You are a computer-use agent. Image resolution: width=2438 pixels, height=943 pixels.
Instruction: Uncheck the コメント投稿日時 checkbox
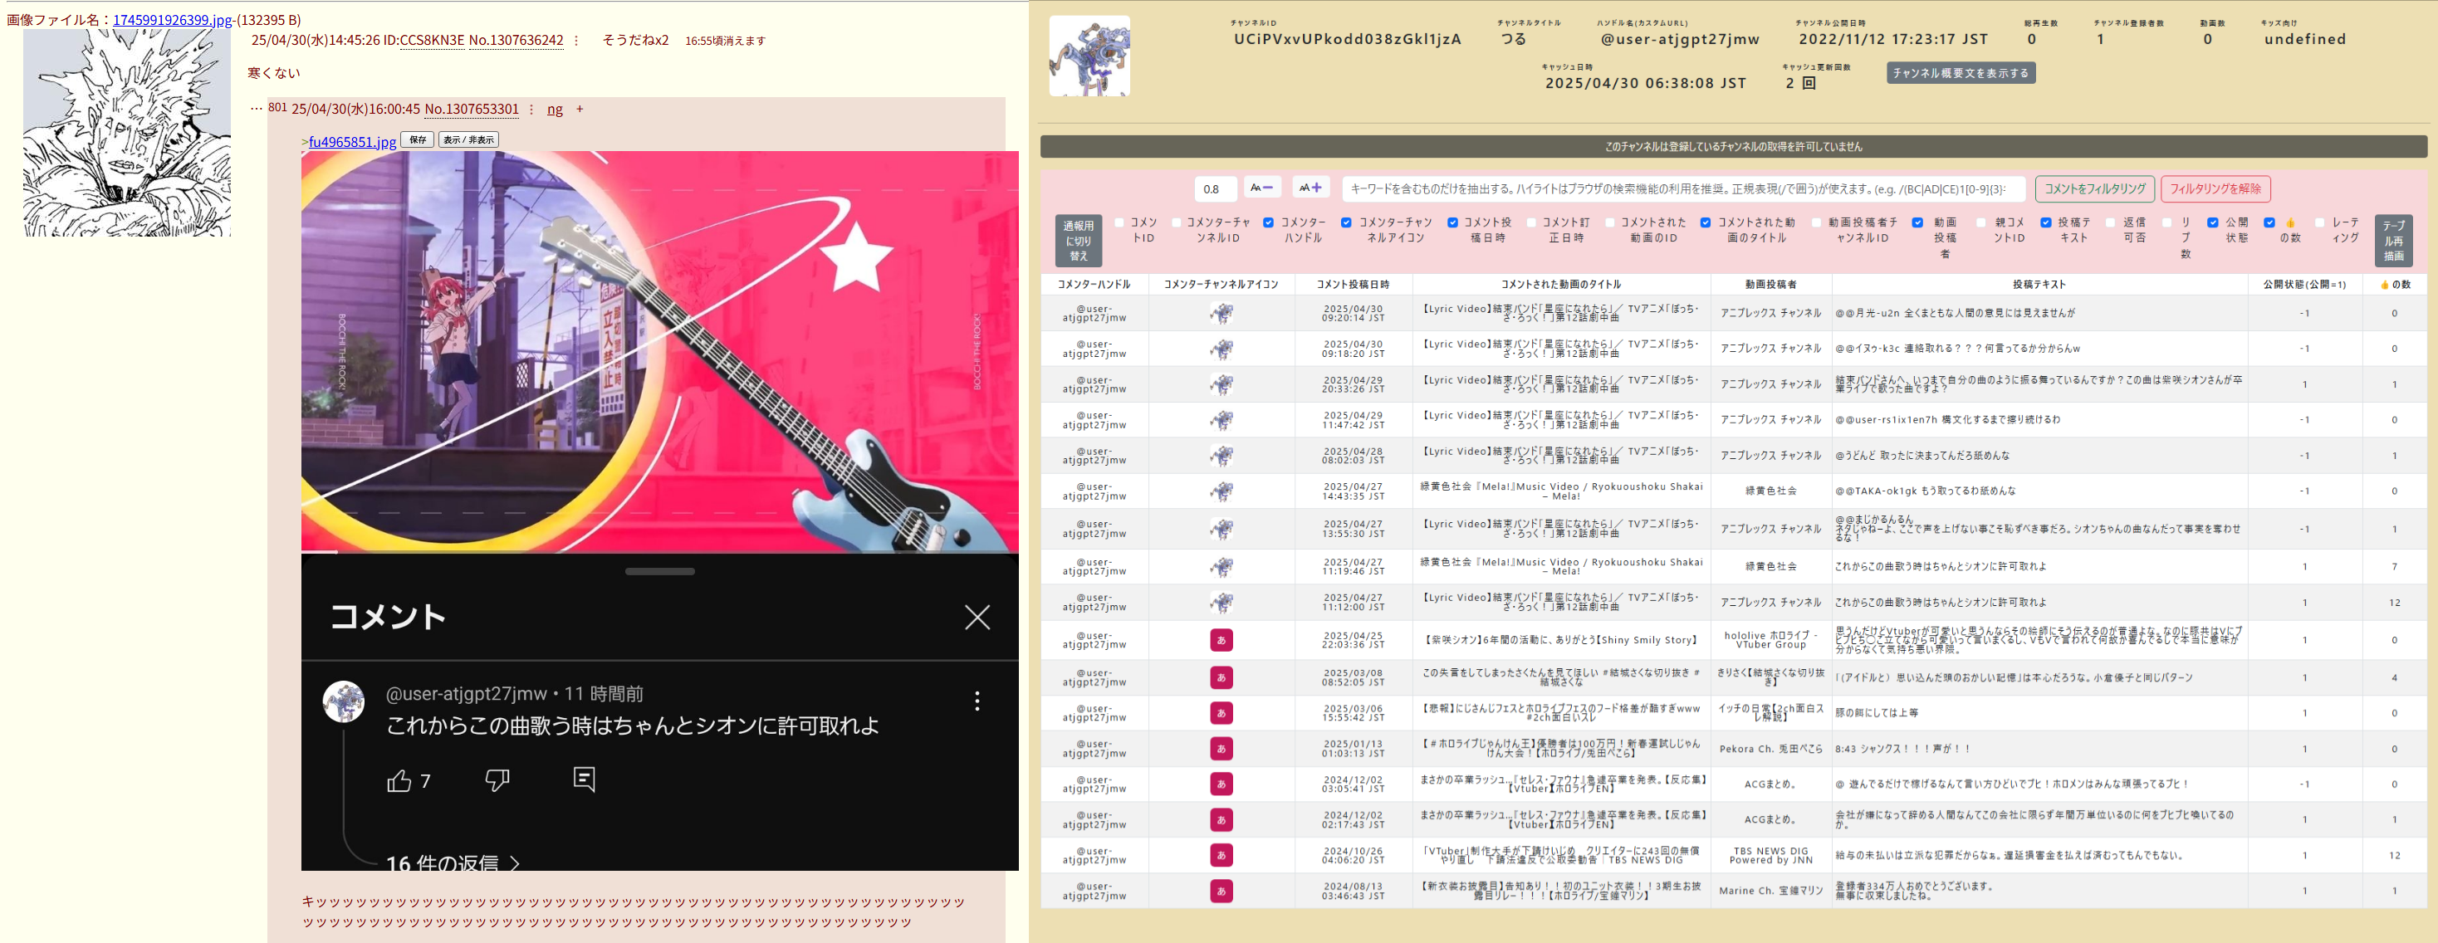(x=1452, y=223)
